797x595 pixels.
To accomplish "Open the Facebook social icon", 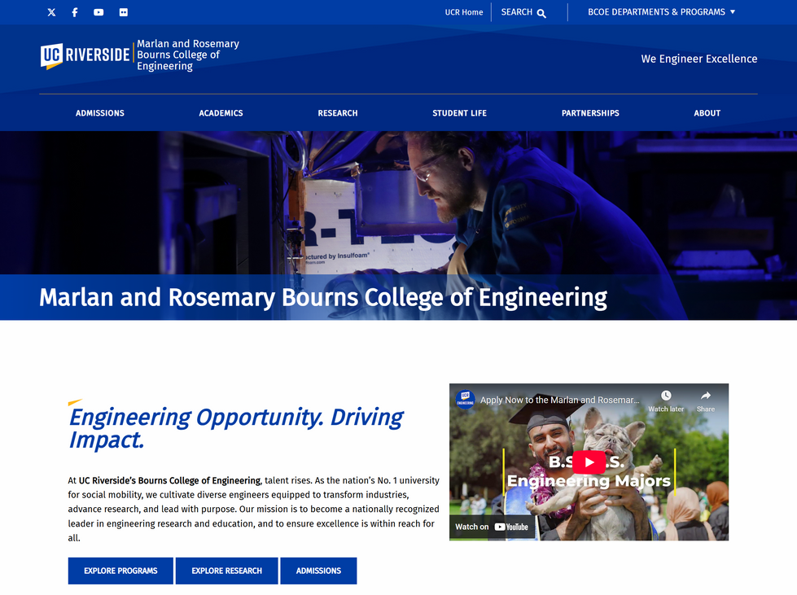I will click(x=75, y=12).
